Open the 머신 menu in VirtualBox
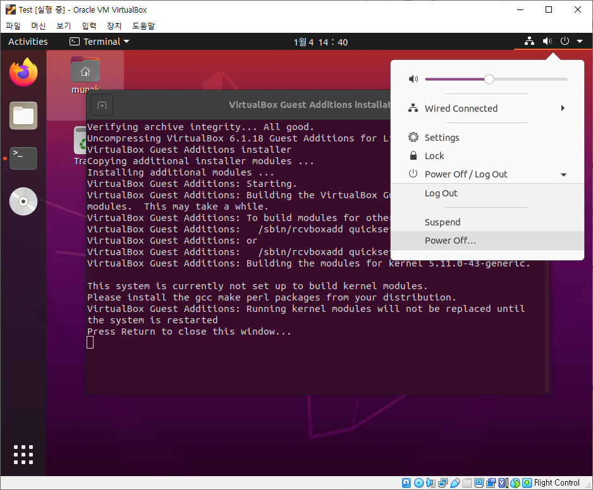 click(38, 26)
